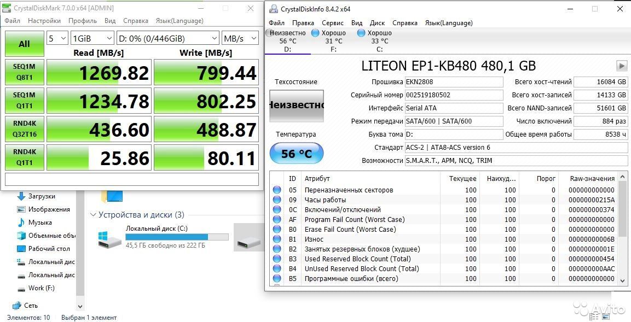The width and height of the screenshot is (631, 322).
Task: Click the firmware field EKN2808
Action: click(454, 81)
